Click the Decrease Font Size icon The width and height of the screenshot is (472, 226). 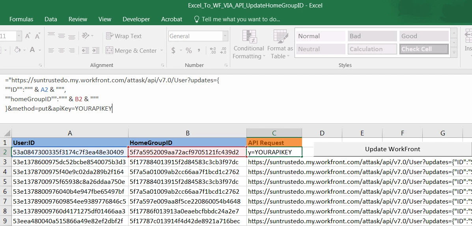[37, 36]
